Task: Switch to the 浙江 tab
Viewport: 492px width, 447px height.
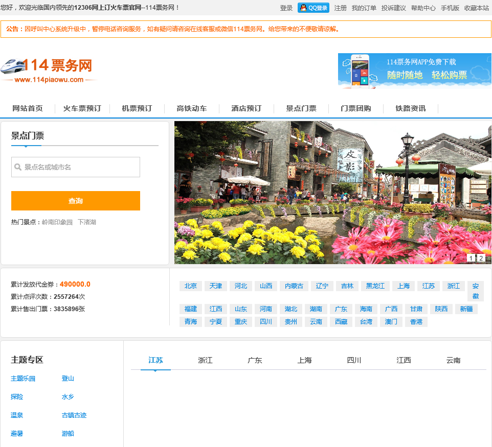Action: coord(205,360)
